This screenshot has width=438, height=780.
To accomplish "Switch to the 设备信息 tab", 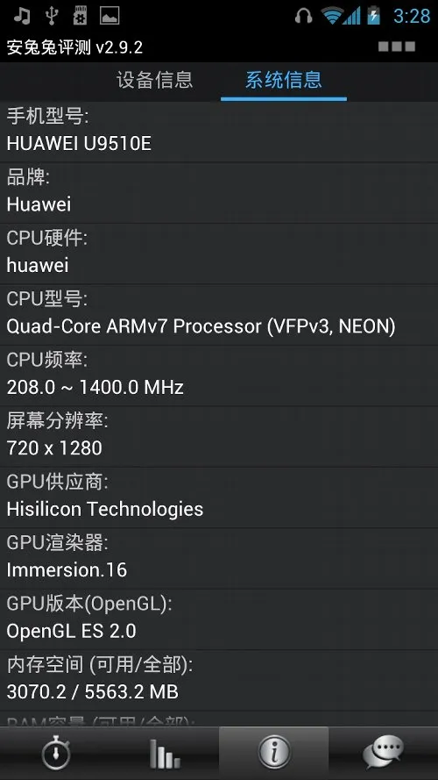I will pos(154,80).
